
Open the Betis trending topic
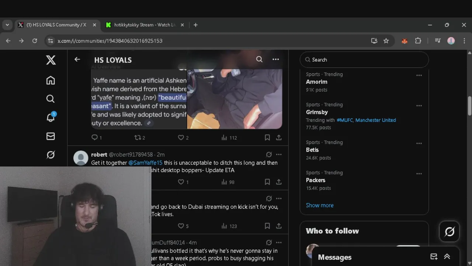(x=312, y=150)
